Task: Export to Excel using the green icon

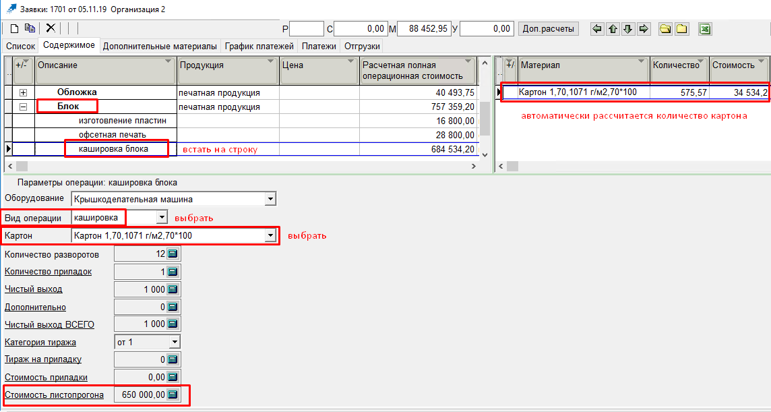Action: (x=704, y=29)
